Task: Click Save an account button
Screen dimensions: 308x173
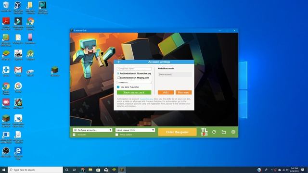Action: coord(134,92)
